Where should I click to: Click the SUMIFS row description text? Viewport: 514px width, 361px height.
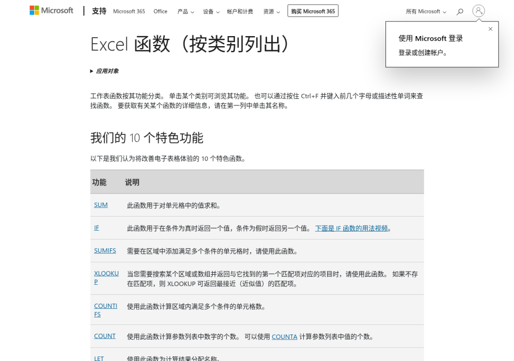point(212,251)
